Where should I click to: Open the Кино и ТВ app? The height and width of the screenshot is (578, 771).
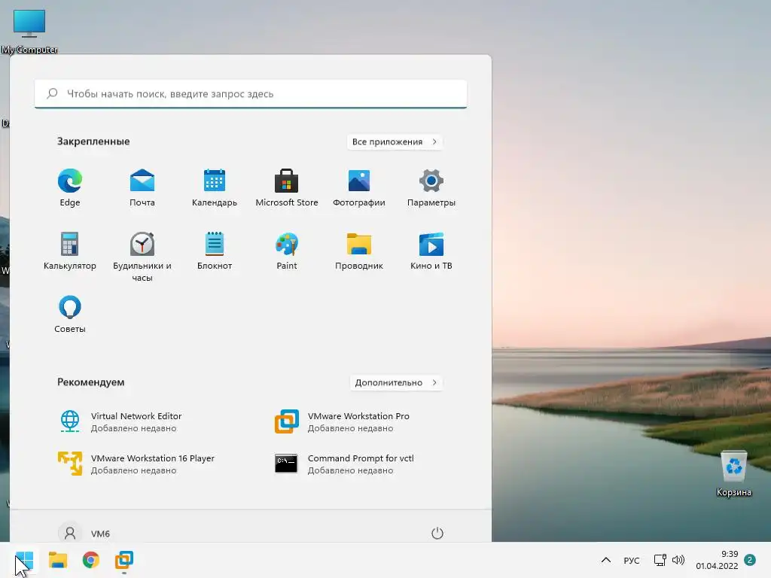pos(431,251)
